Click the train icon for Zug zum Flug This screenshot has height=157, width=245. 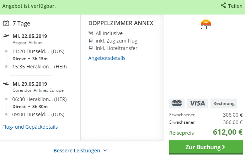coord(91,41)
